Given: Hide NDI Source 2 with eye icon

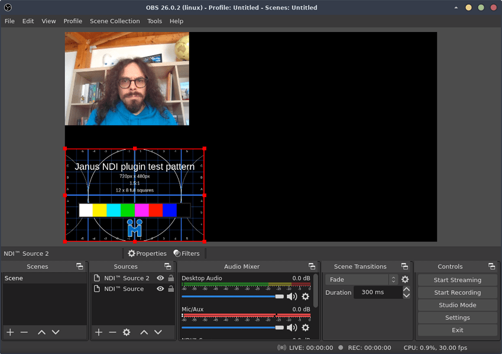Looking at the screenshot, I should (x=160, y=278).
